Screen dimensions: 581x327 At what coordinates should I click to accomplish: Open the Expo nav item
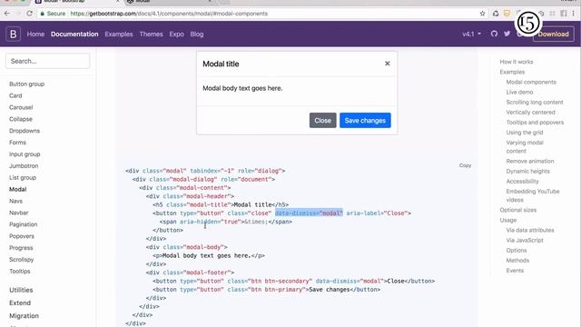click(176, 35)
